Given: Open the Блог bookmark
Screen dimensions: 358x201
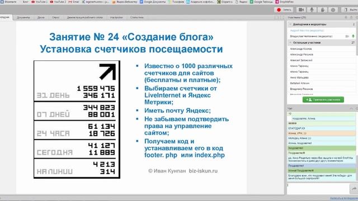Looking at the screenshot, I should tap(25, 2).
